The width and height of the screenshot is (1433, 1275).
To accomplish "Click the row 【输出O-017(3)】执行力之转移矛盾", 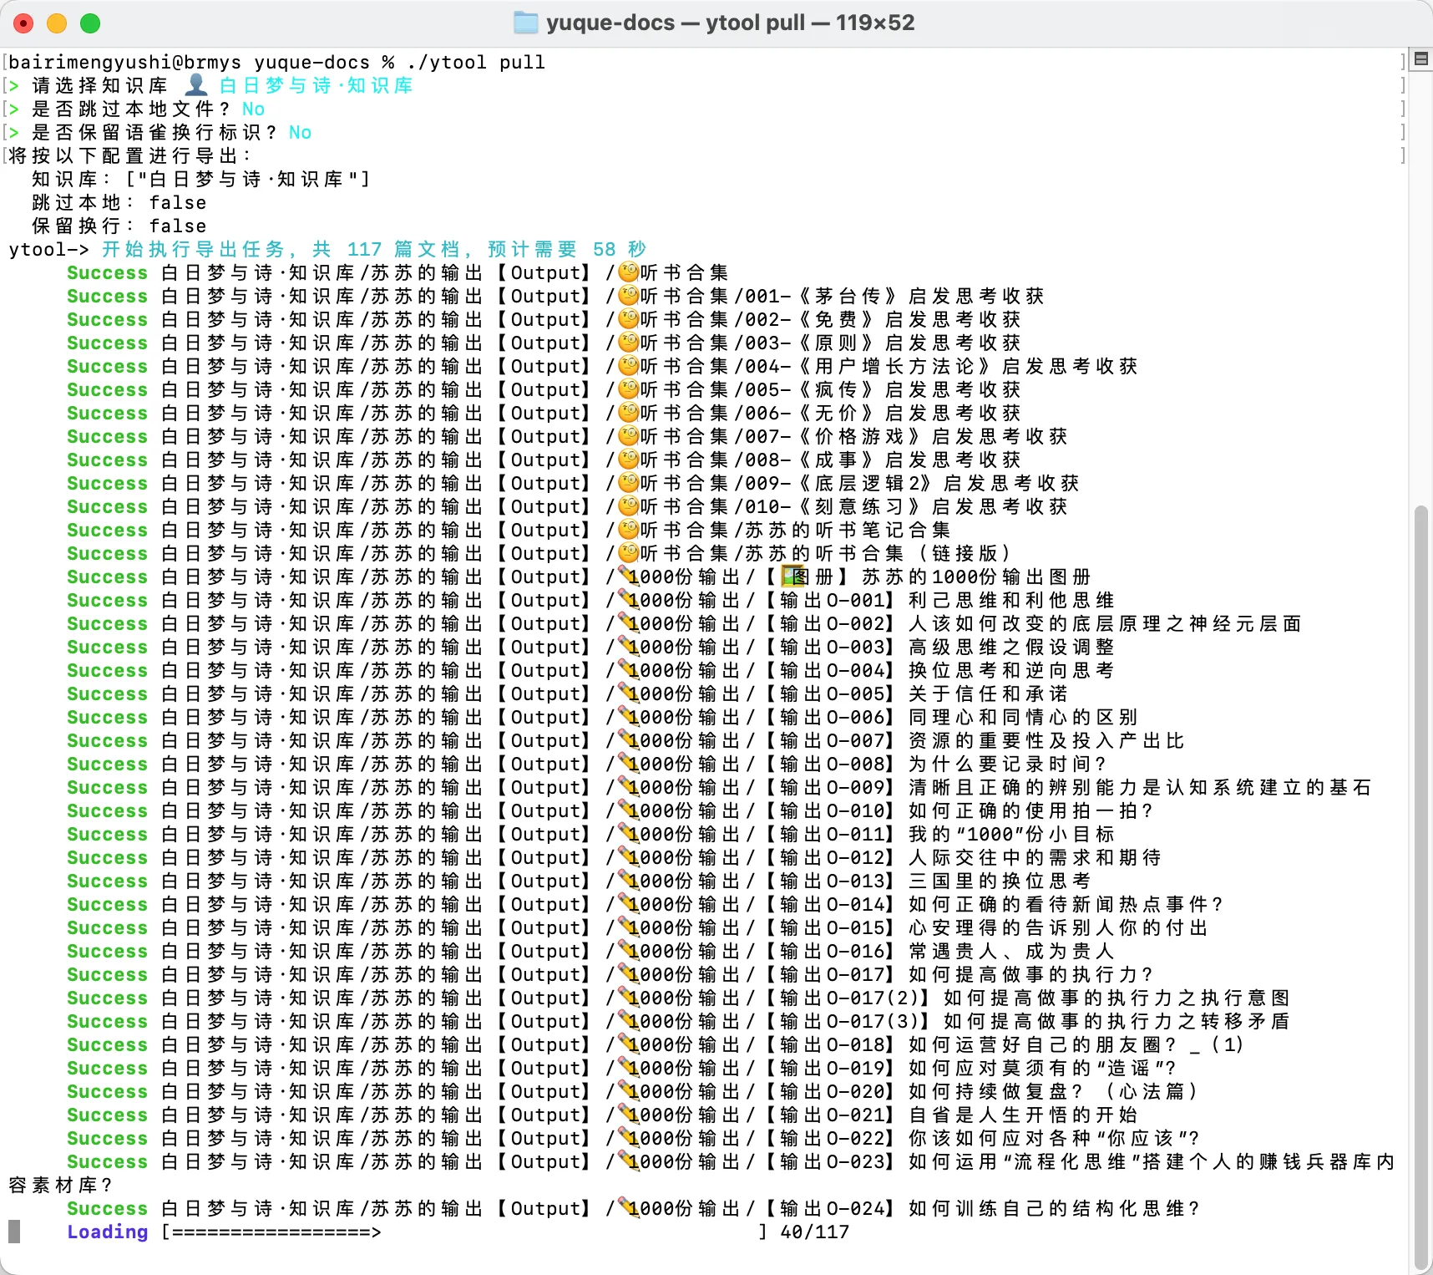I will click(678, 1021).
